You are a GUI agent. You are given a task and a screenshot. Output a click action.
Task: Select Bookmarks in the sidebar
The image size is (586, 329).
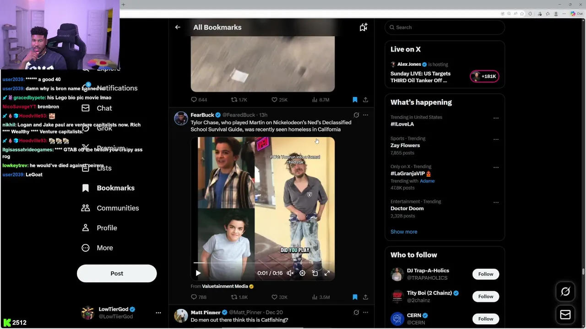click(x=108, y=188)
